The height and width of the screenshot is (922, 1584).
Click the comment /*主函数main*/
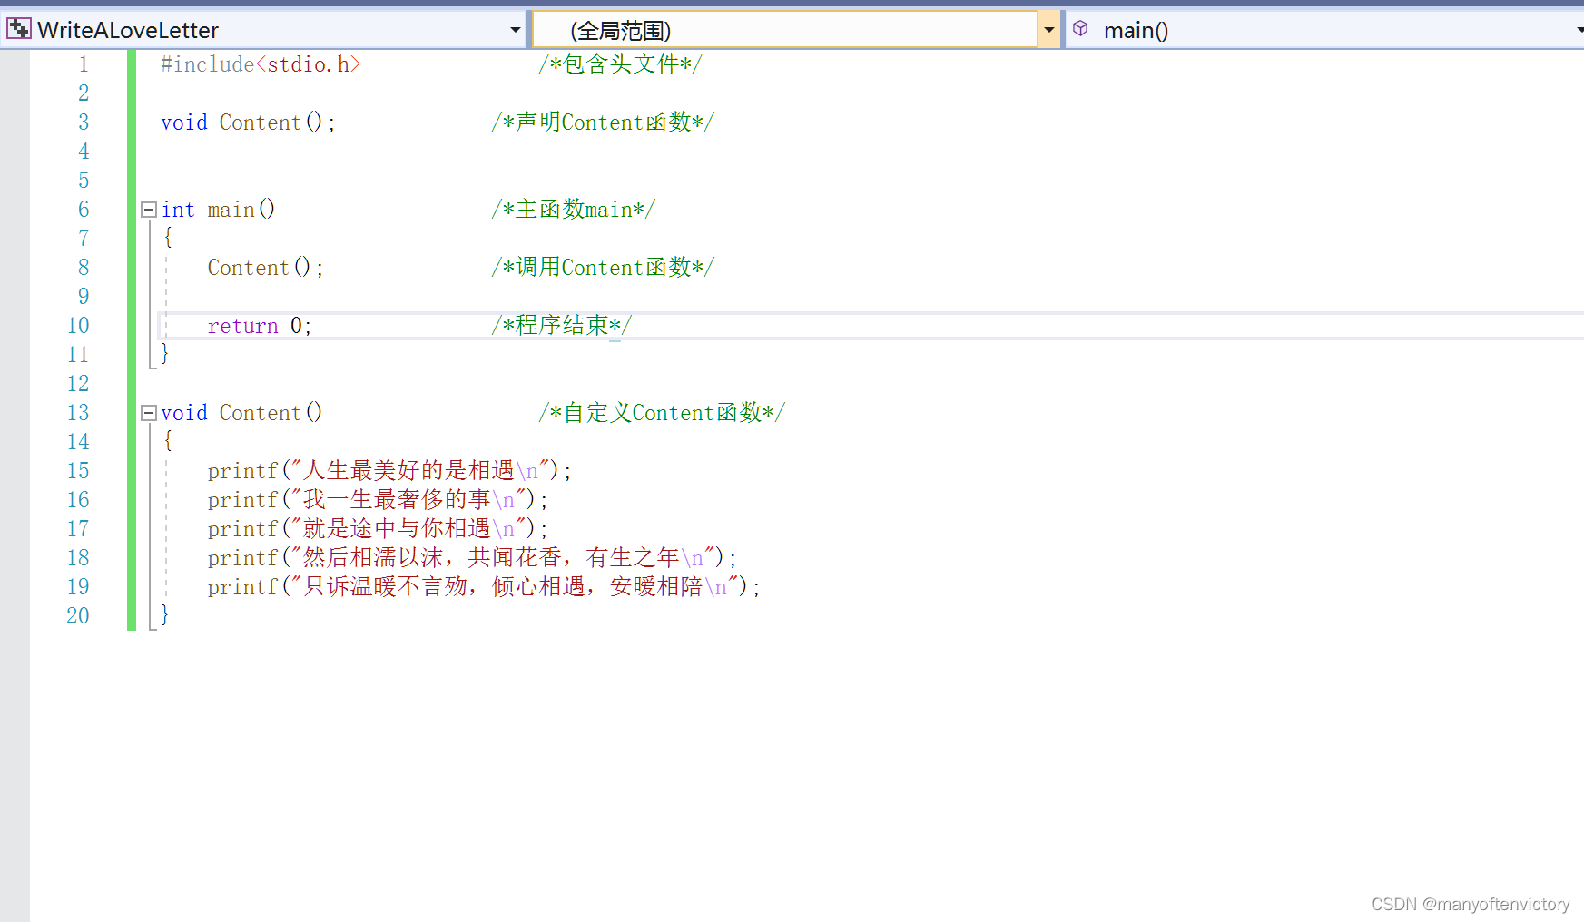(573, 210)
